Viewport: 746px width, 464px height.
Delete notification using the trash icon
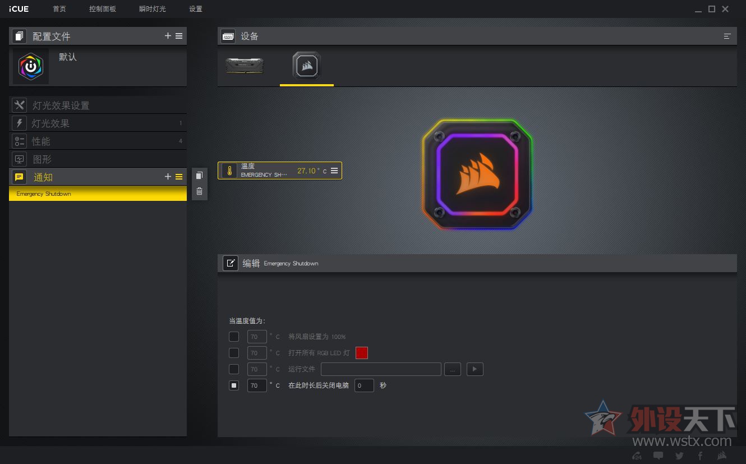point(199,191)
